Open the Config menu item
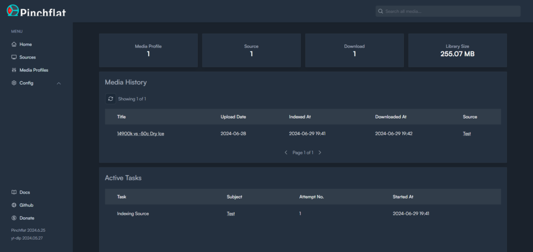The image size is (533, 252). (26, 83)
